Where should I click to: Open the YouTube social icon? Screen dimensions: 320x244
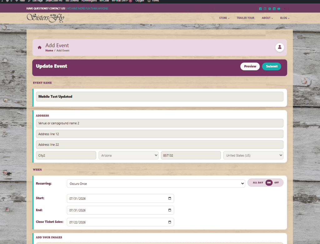pyautogui.click(x=279, y=9)
